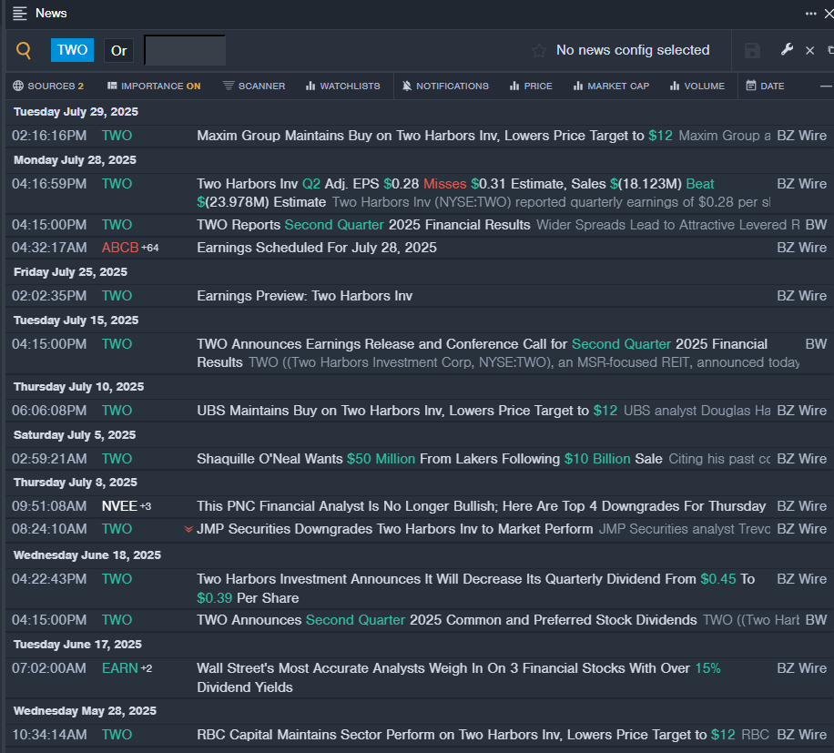Click the orange search magnifier icon

coord(24,50)
